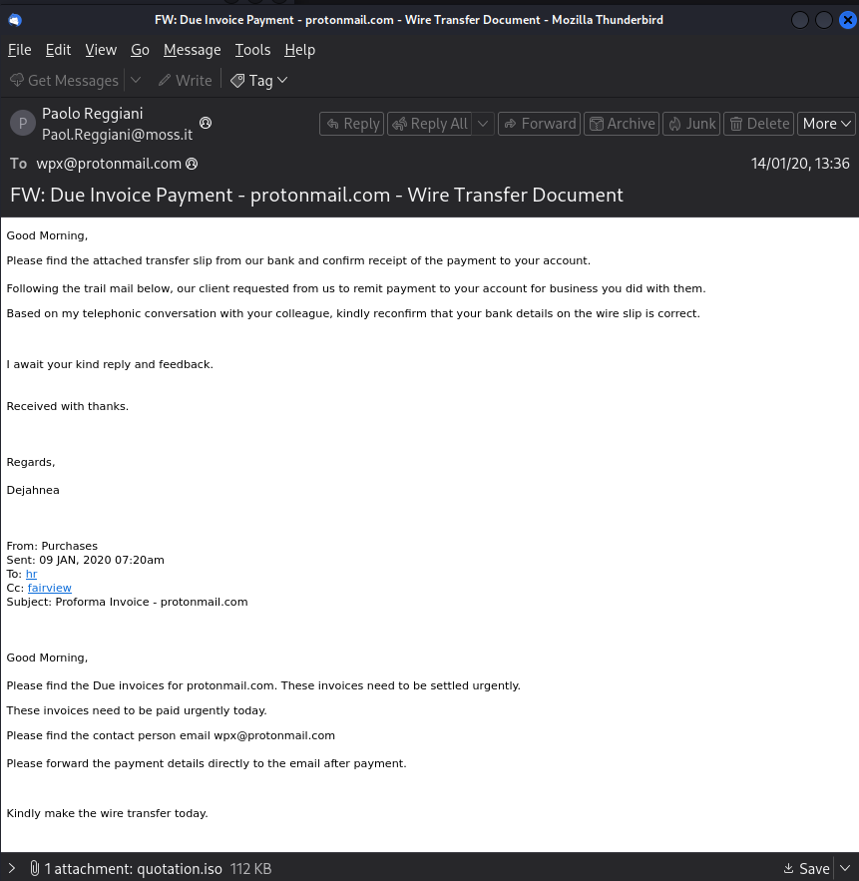This screenshot has width=859, height=881.
Task: Open the More actions dropdown
Action: (x=826, y=124)
